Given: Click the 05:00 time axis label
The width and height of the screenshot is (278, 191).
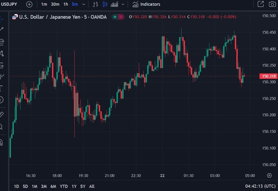Looking at the screenshot, I should 250,176.
